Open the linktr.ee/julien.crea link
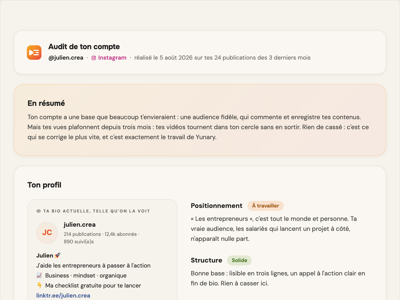Image resolution: width=400 pixels, height=300 pixels. coord(63,295)
